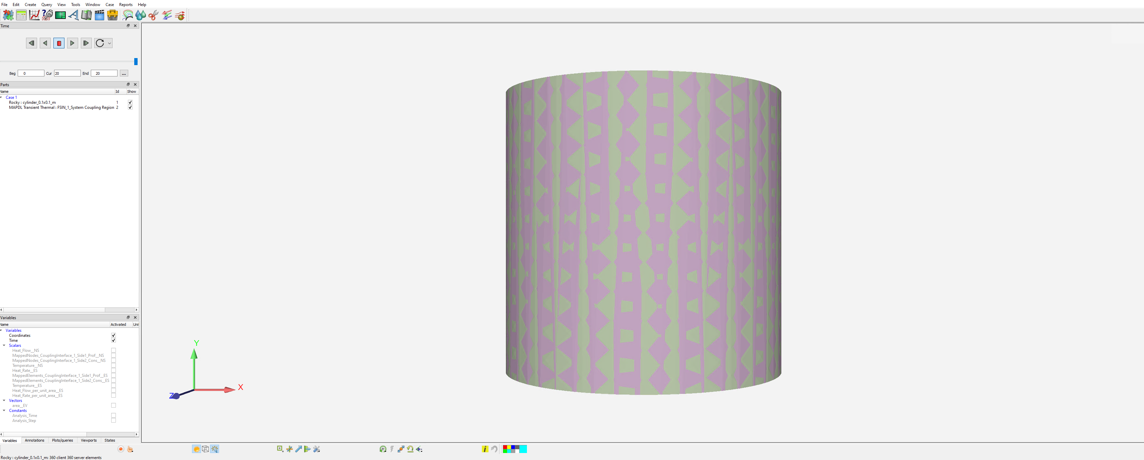Image resolution: width=1144 pixels, height=460 pixels.
Task: Toggle the hidden-line wireframe cube icon
Action: coord(206,449)
